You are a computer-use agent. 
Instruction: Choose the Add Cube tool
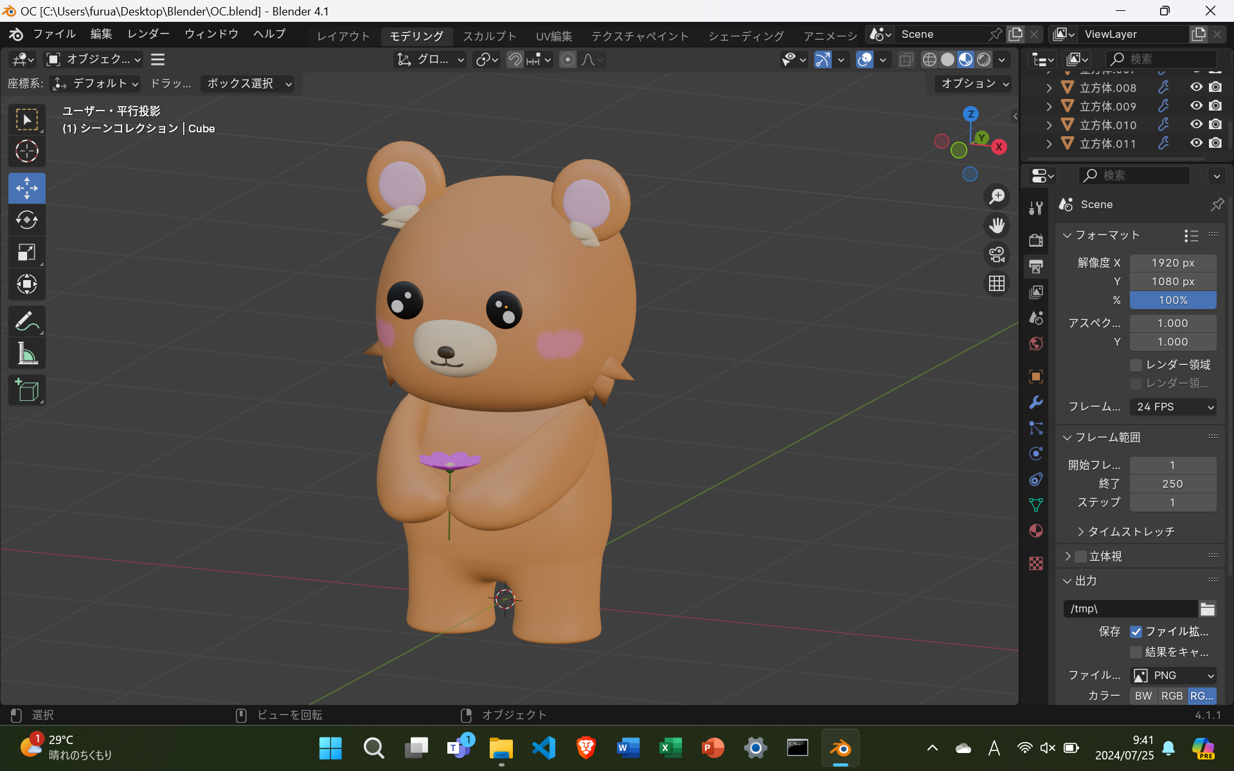[x=26, y=390]
